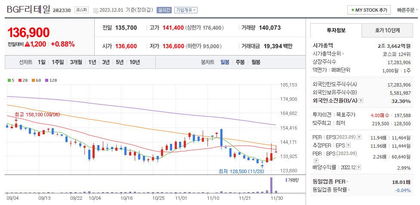This screenshot has height=205, width=420.
Task: Open help icon beside 추정PER EPS
Action: 348,146
